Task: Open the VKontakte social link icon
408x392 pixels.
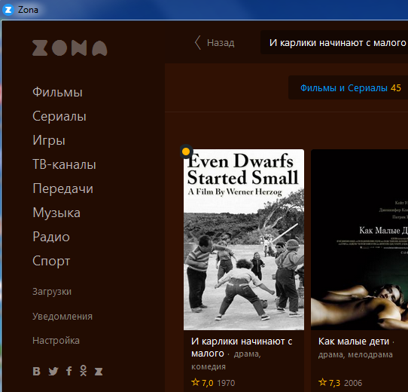Action: (36, 371)
